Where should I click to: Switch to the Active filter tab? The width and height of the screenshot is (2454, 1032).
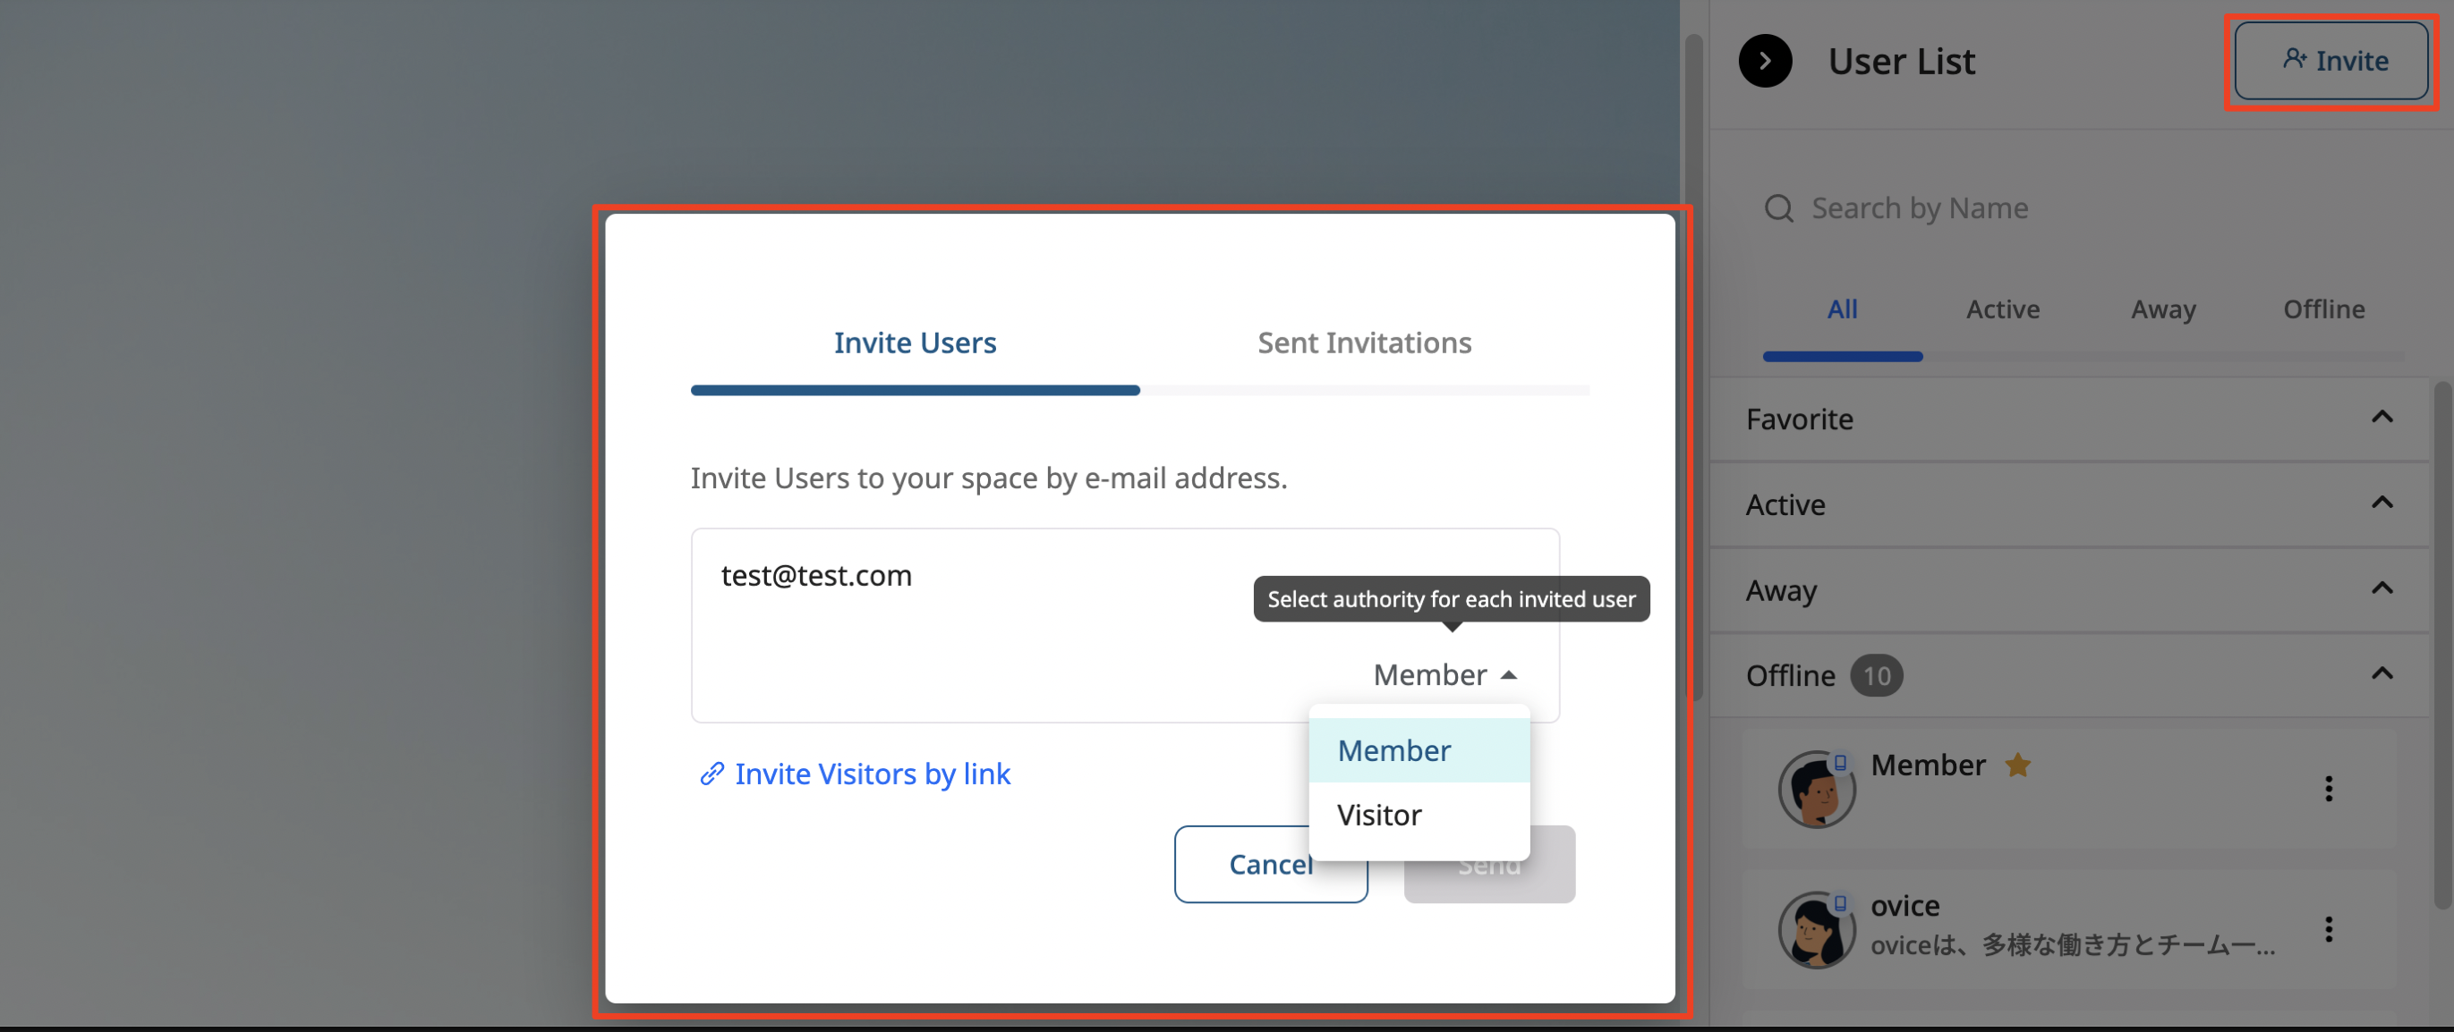[2002, 309]
